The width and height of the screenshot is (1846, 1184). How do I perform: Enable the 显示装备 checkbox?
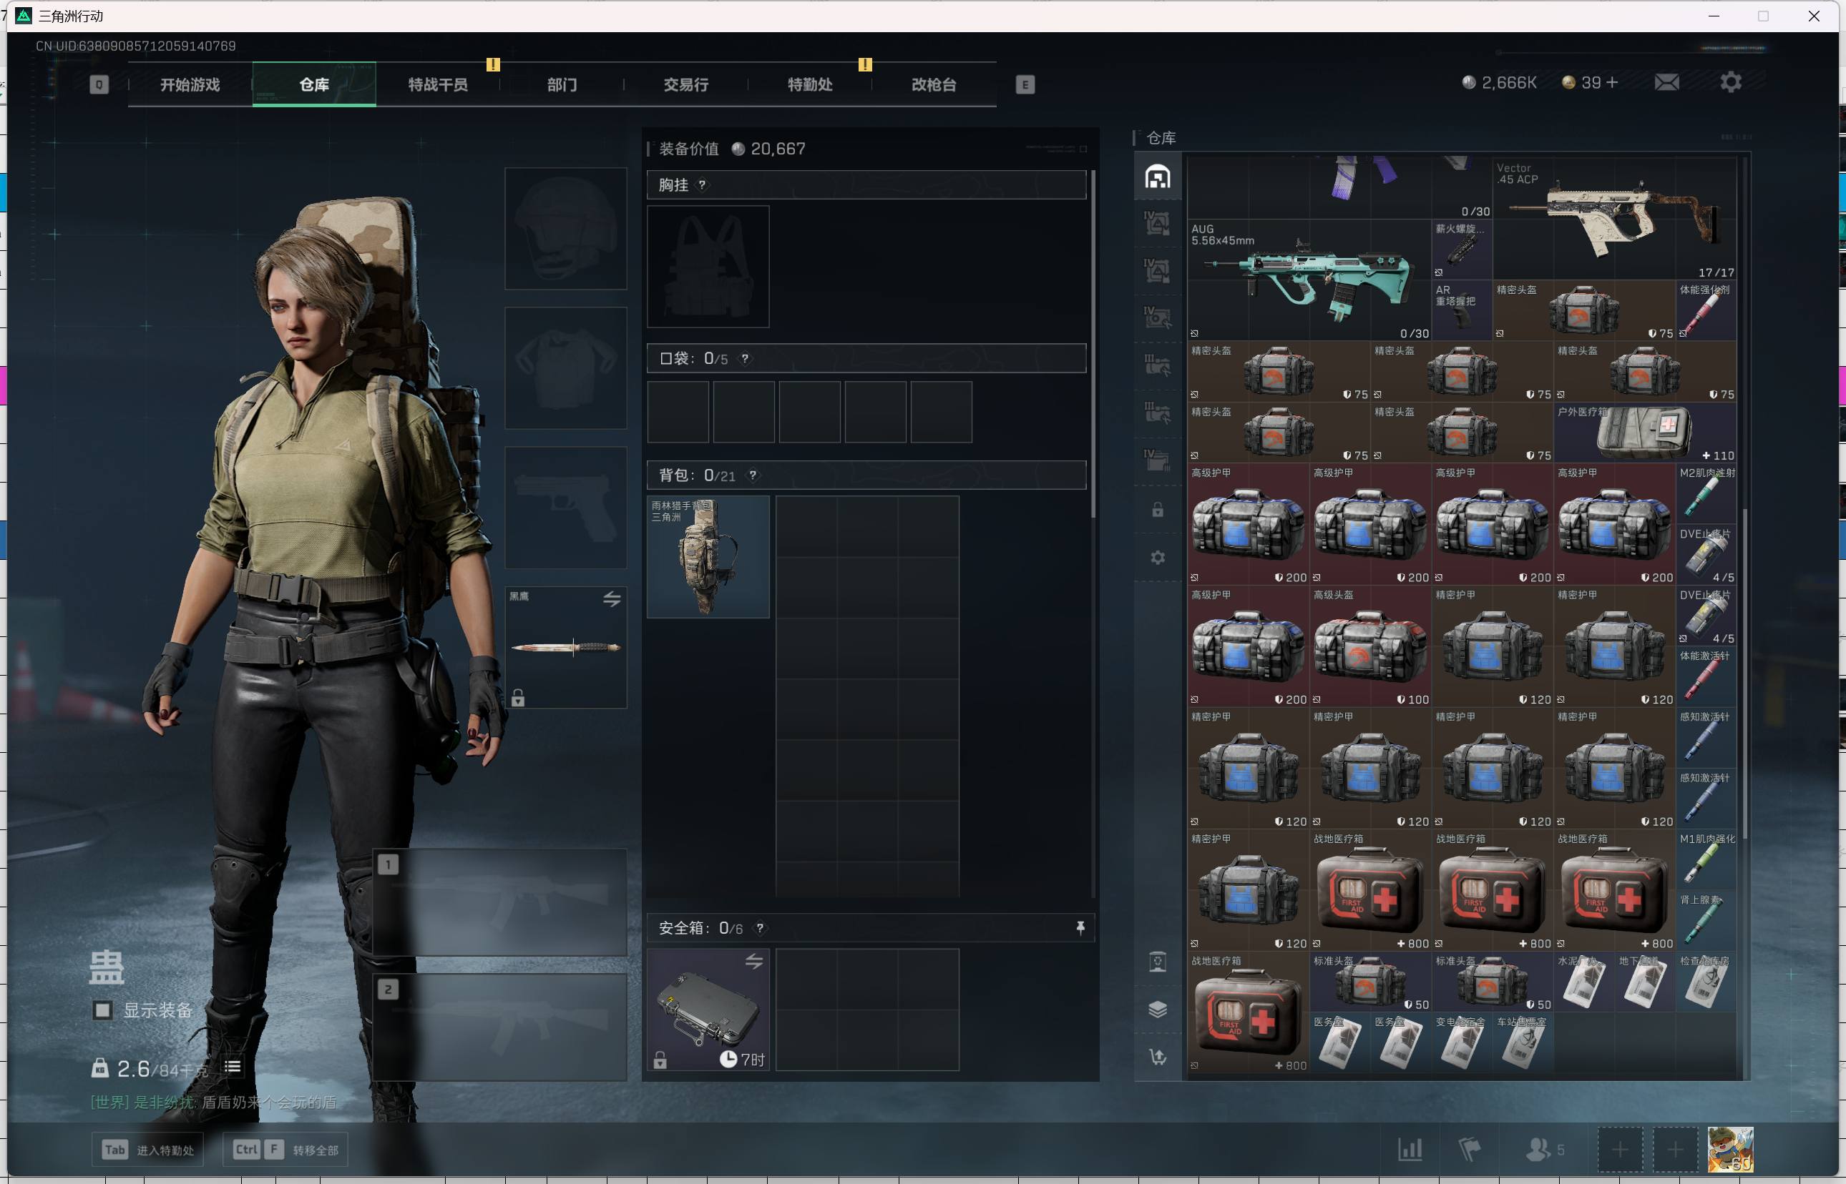[102, 1010]
